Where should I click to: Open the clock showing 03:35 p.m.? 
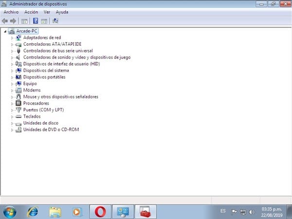tap(272, 212)
